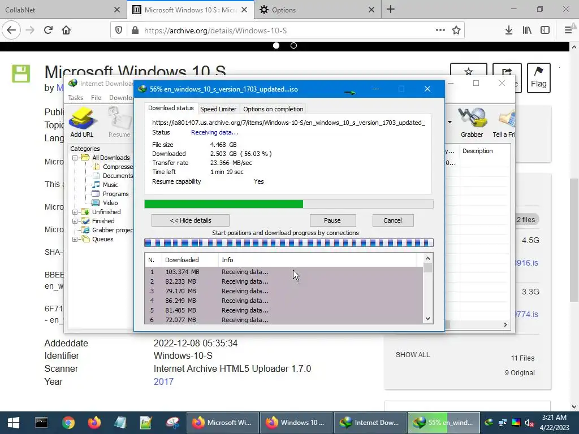The height and width of the screenshot is (434, 579).
Task: Collapse the All Downloads tree node
Action: point(75,158)
